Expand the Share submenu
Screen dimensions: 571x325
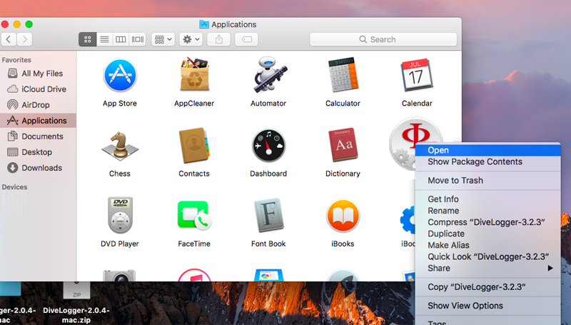click(487, 268)
